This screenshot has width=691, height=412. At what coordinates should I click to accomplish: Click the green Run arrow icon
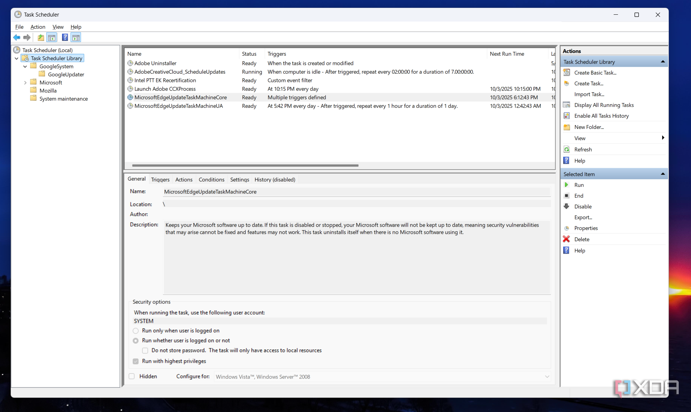567,185
